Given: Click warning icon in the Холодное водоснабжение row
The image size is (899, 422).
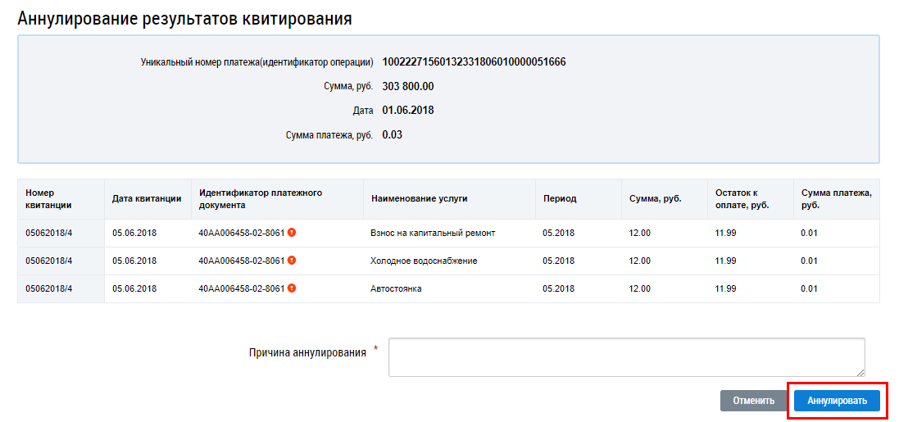Looking at the screenshot, I should (292, 261).
